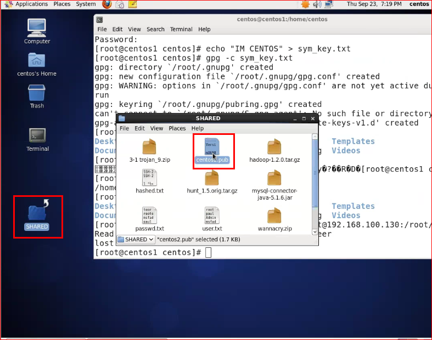
Task: Click the SHARED window vertical scrollbar thumb
Action: 315,173
